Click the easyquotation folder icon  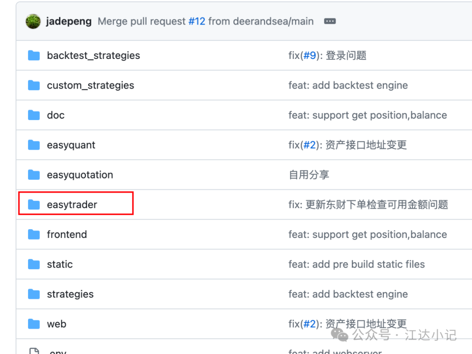(x=34, y=175)
